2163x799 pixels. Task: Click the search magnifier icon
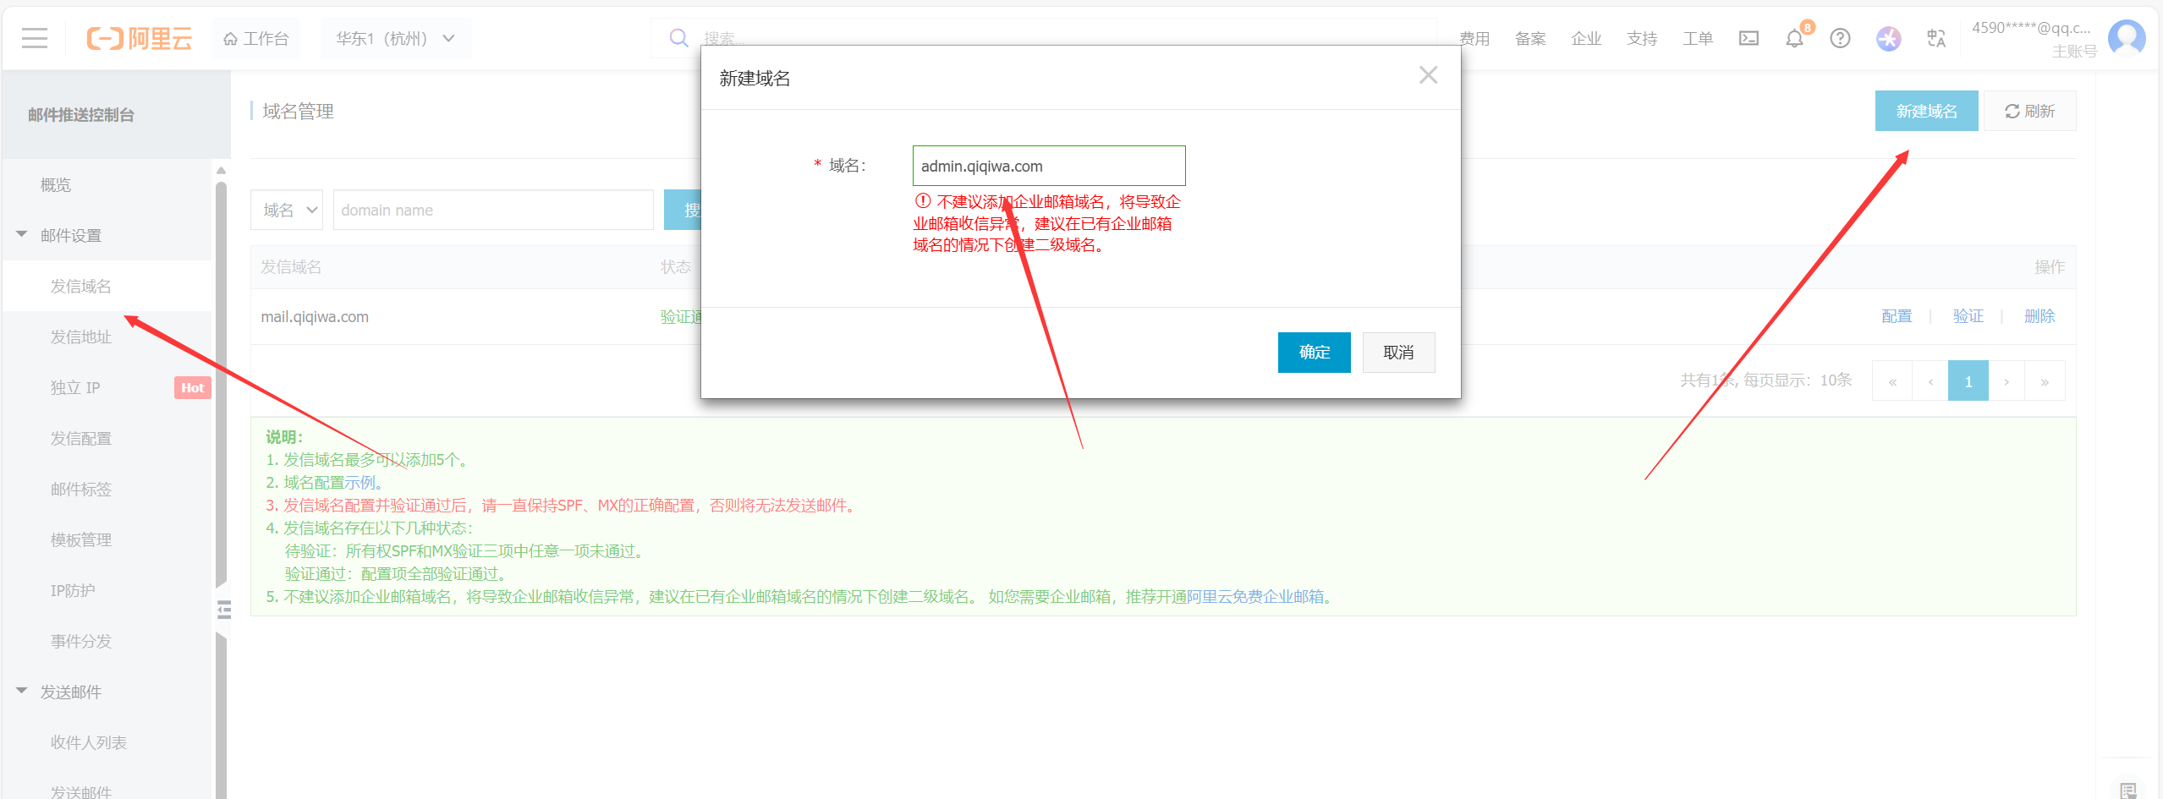coord(678,37)
